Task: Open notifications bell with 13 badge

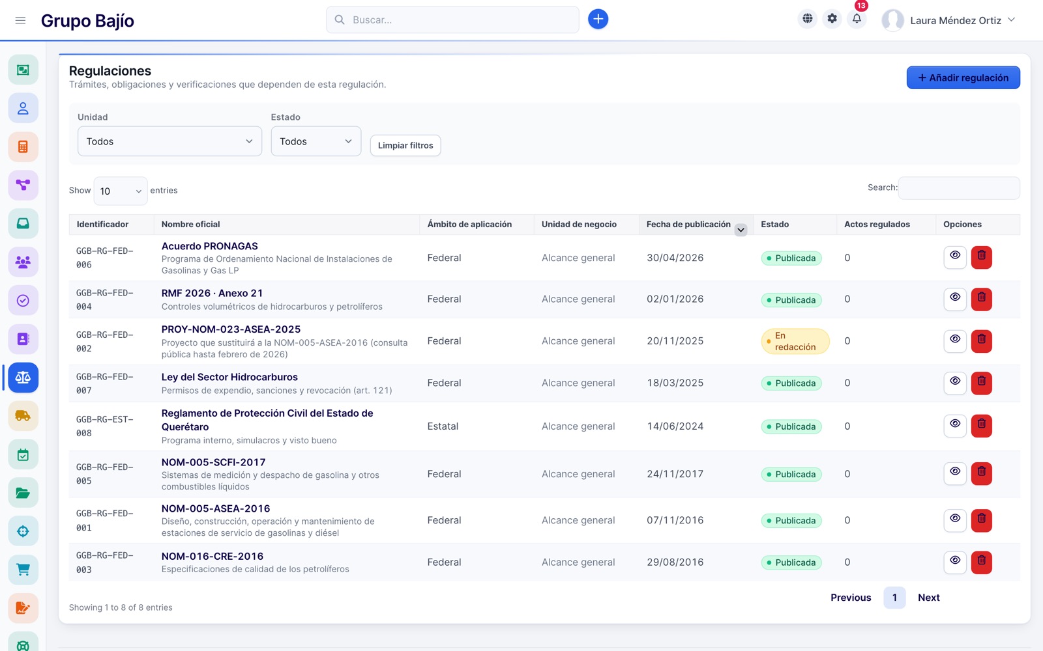Action: pos(857,19)
